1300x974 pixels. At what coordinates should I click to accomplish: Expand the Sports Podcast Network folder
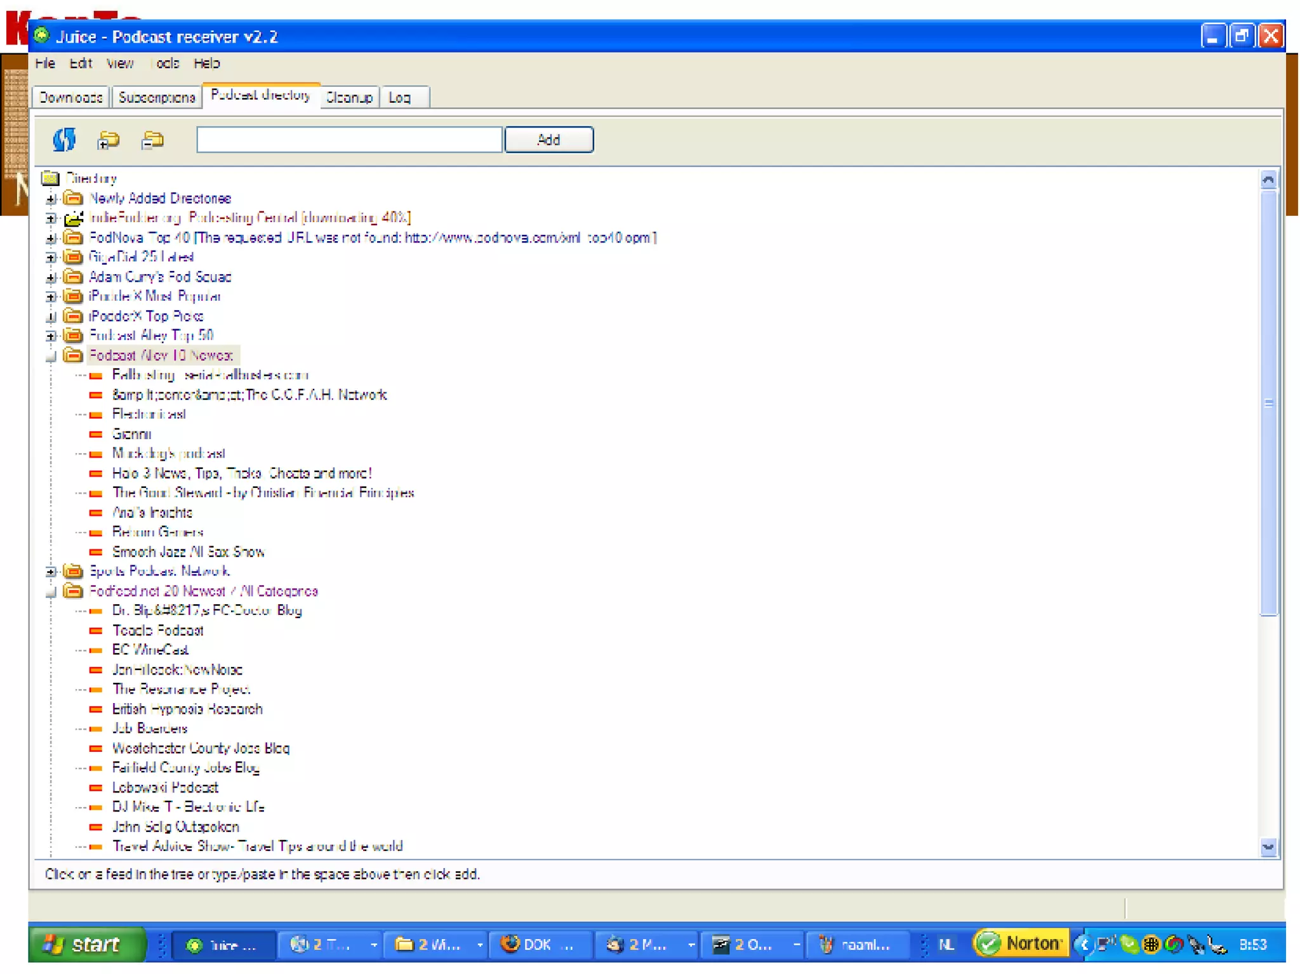point(51,572)
